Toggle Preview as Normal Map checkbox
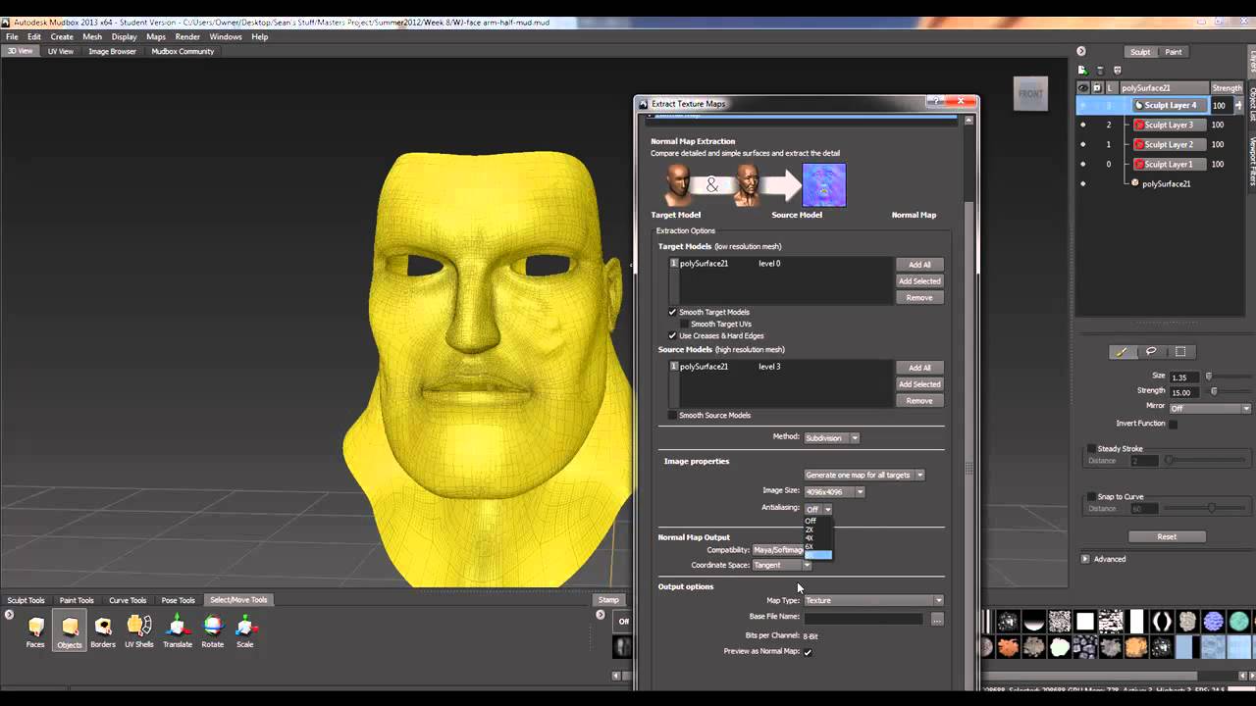The width and height of the screenshot is (1256, 706). point(808,652)
